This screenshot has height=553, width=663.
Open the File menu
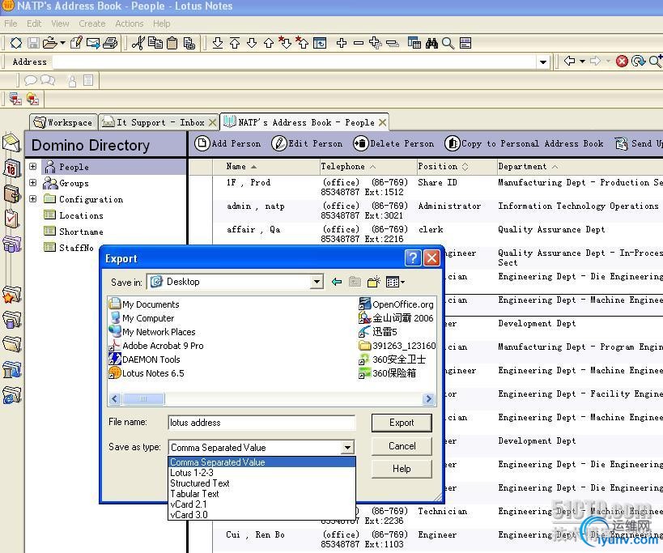11,23
